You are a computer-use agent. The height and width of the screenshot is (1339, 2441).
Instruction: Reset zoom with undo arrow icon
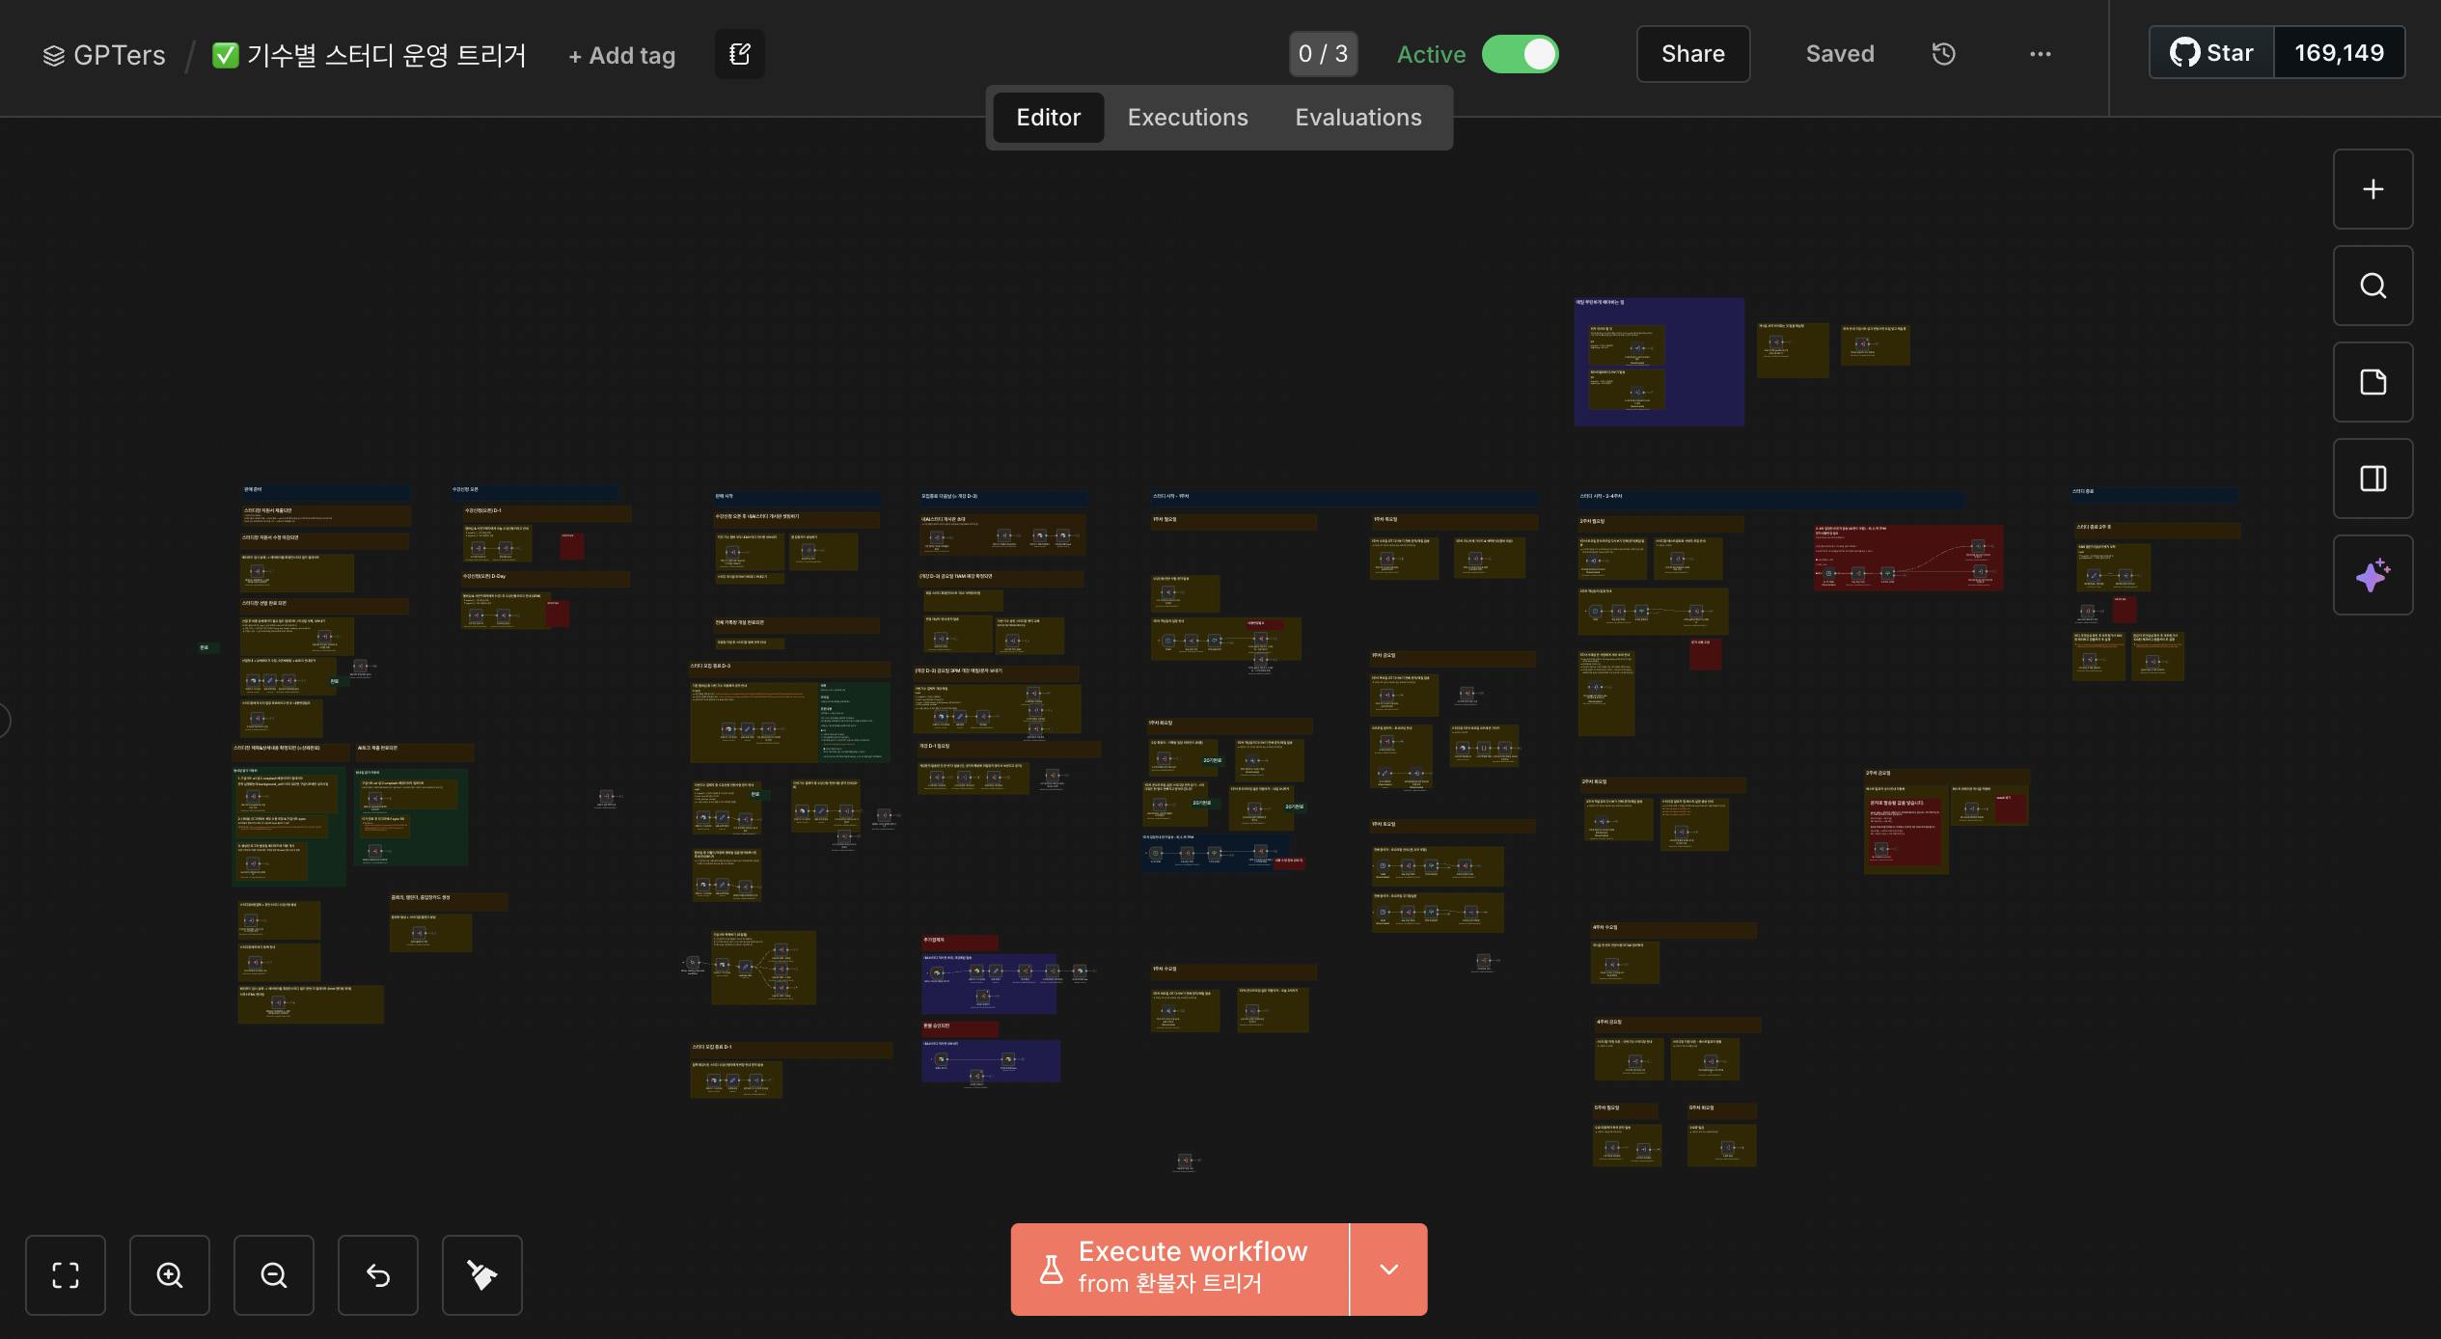pos(378,1274)
